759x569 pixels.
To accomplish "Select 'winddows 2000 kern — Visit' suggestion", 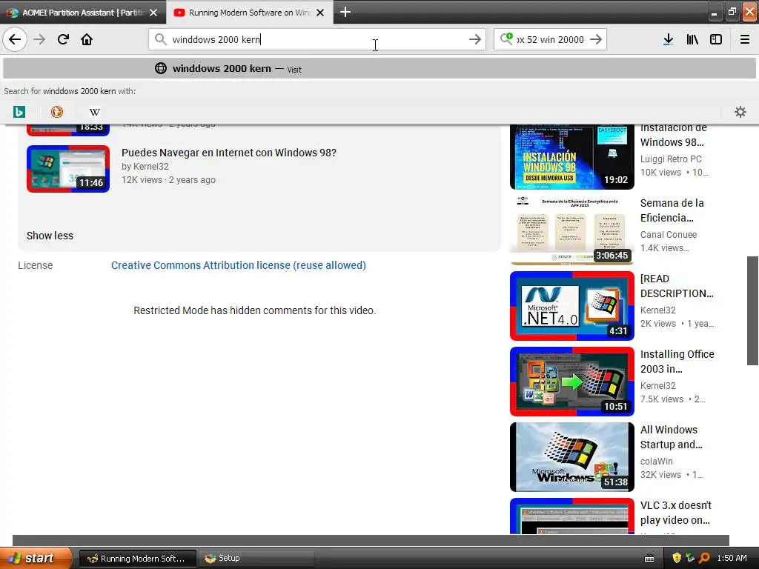I will tap(379, 69).
